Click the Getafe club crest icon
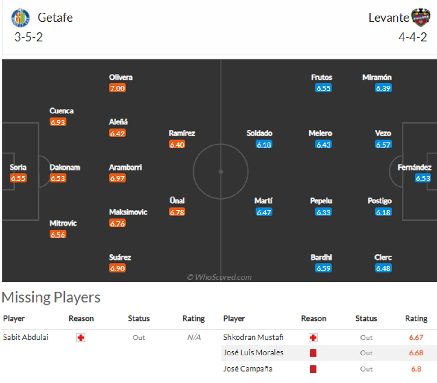The image size is (437, 383). pos(20,18)
